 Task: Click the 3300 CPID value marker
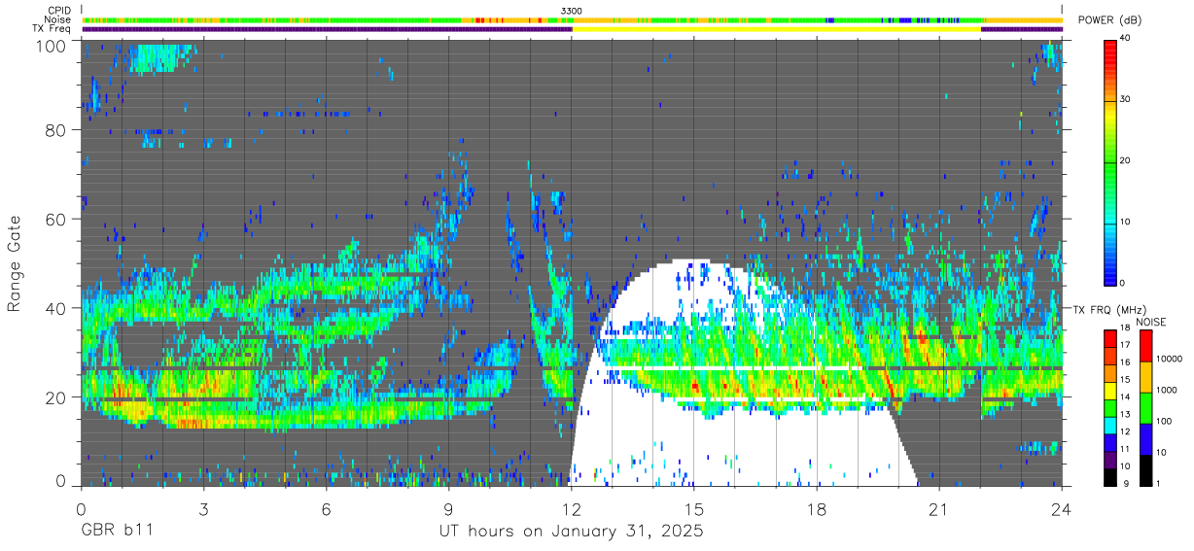pos(572,11)
